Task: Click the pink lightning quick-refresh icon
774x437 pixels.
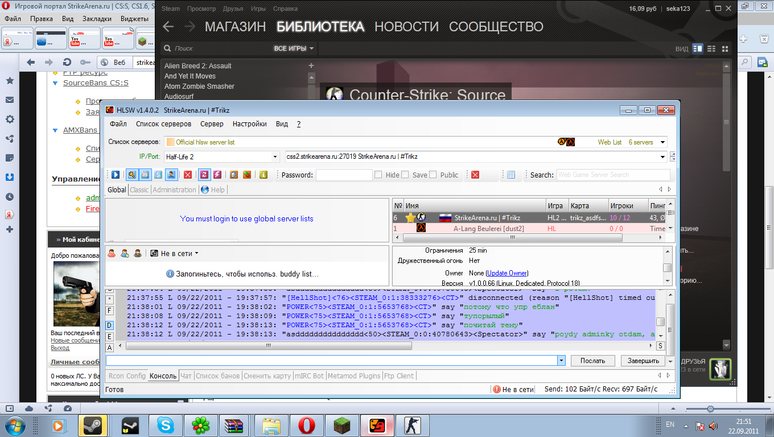Action: pyautogui.click(x=217, y=175)
